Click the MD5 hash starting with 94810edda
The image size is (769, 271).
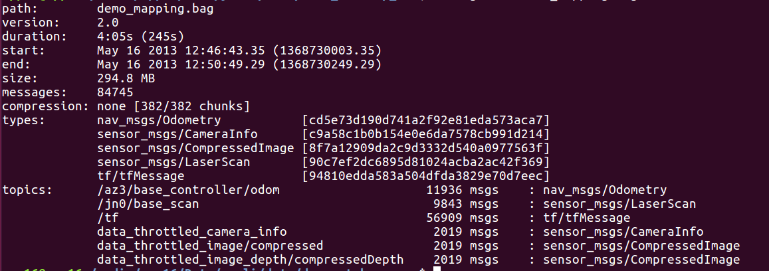click(x=425, y=176)
